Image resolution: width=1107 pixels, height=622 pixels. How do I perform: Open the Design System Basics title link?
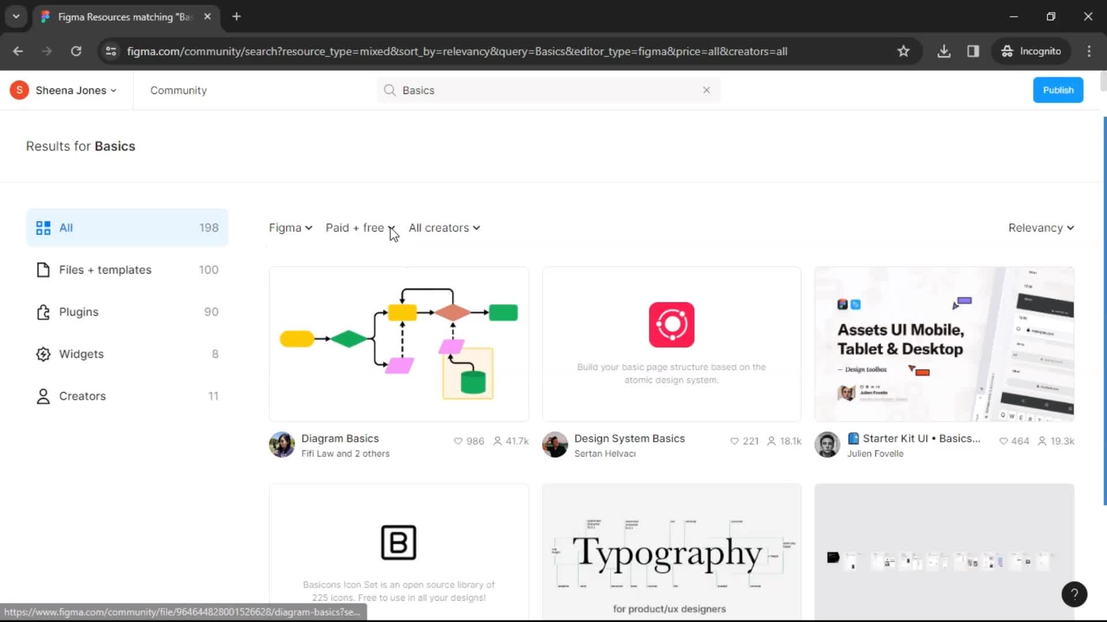pos(630,438)
